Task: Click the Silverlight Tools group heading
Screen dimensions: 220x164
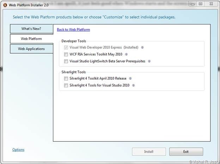Action: 74,72
